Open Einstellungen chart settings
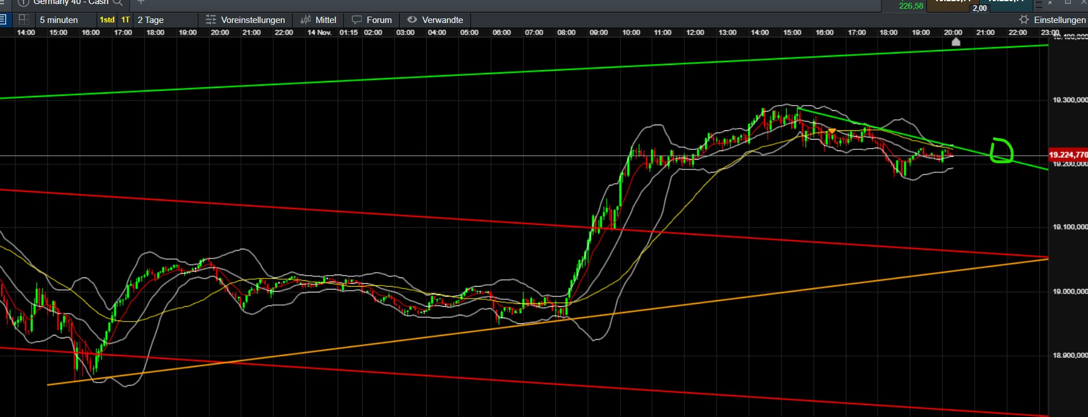 coord(1052,20)
